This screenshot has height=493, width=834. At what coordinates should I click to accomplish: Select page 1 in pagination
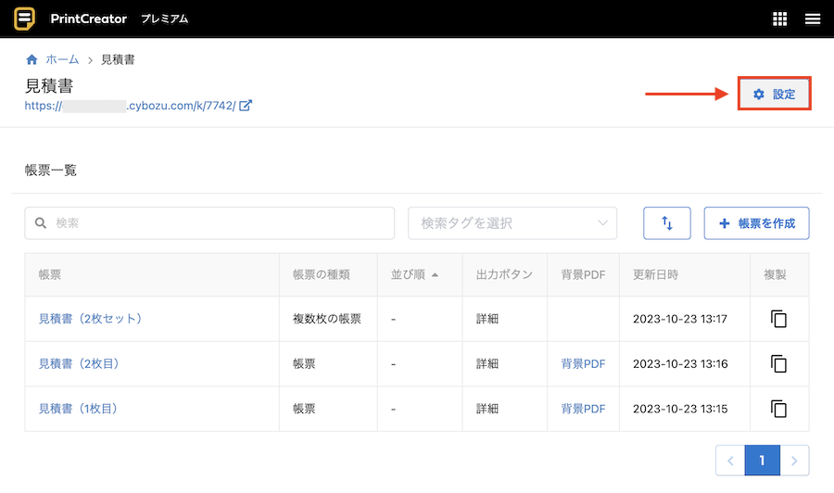pos(762,461)
